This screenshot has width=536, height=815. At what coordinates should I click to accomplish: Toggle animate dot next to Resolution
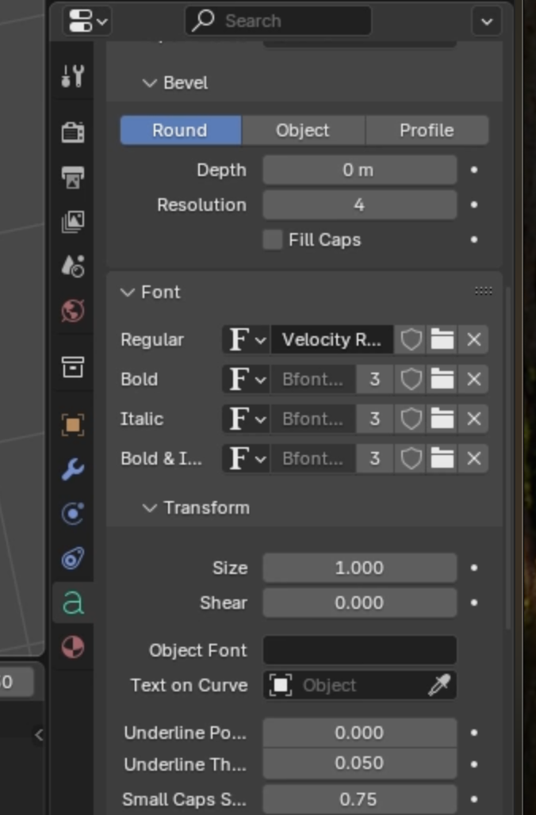[x=474, y=205]
